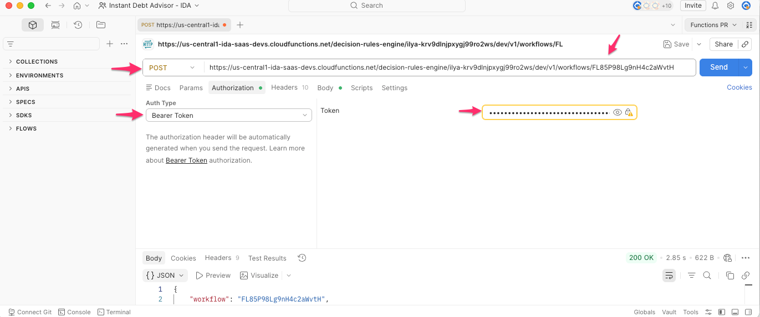
Task: Open the Test Results tab
Action: point(267,258)
